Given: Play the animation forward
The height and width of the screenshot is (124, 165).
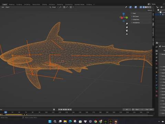Looking at the screenshot, I should pos(66,110).
